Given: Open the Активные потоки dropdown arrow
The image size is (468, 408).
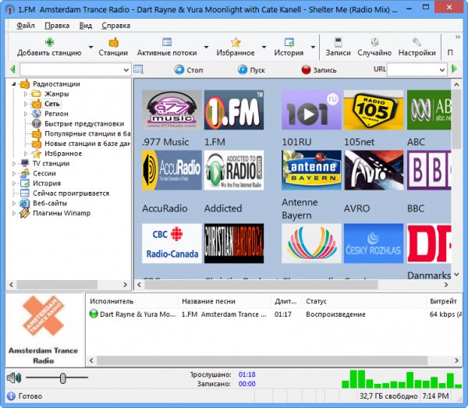Looking at the screenshot, I should (206, 47).
